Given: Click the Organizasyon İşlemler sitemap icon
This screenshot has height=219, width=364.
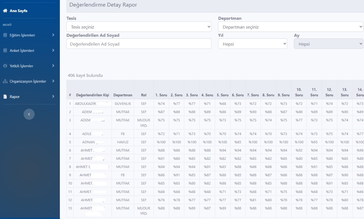Looking at the screenshot, I should 5,81.
